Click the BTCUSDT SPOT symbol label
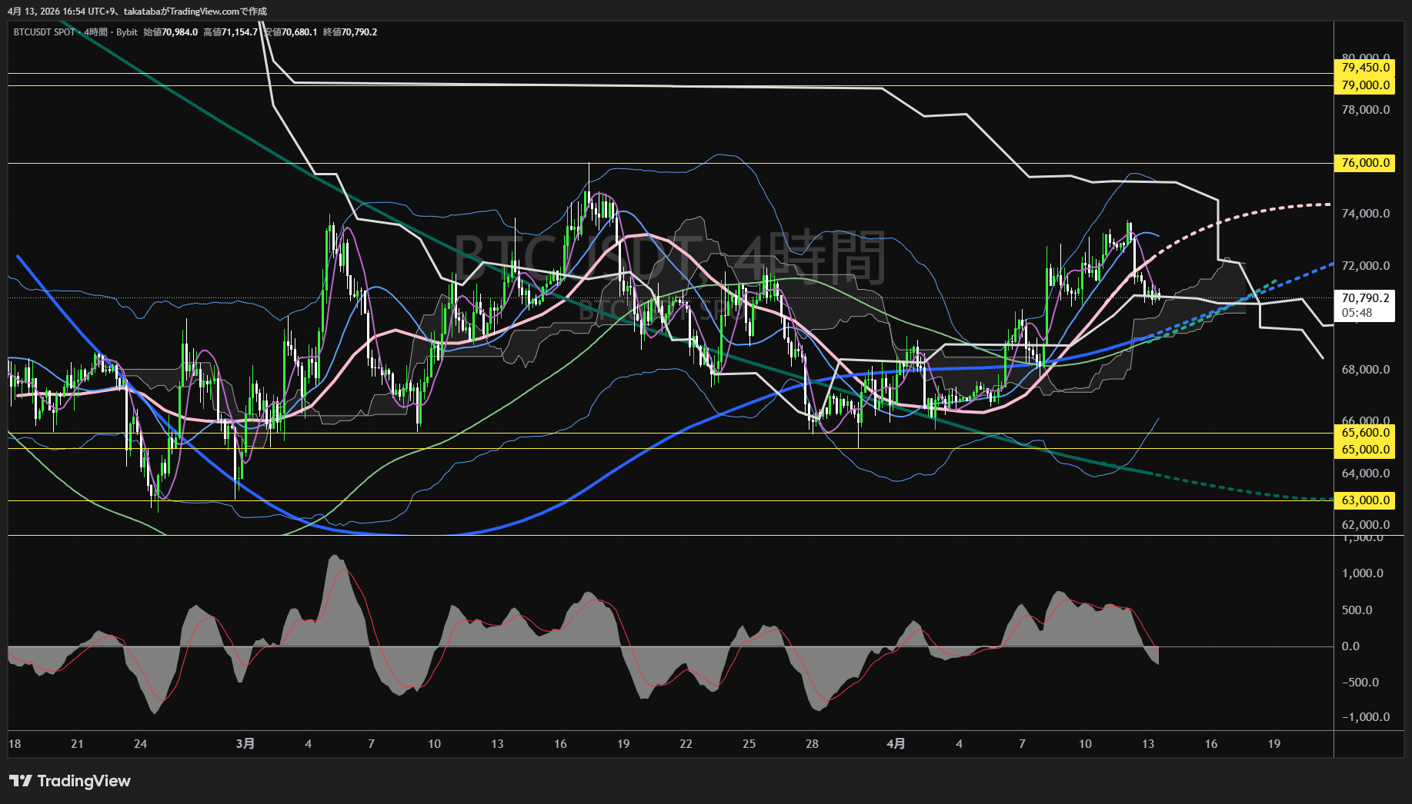 click(x=45, y=32)
